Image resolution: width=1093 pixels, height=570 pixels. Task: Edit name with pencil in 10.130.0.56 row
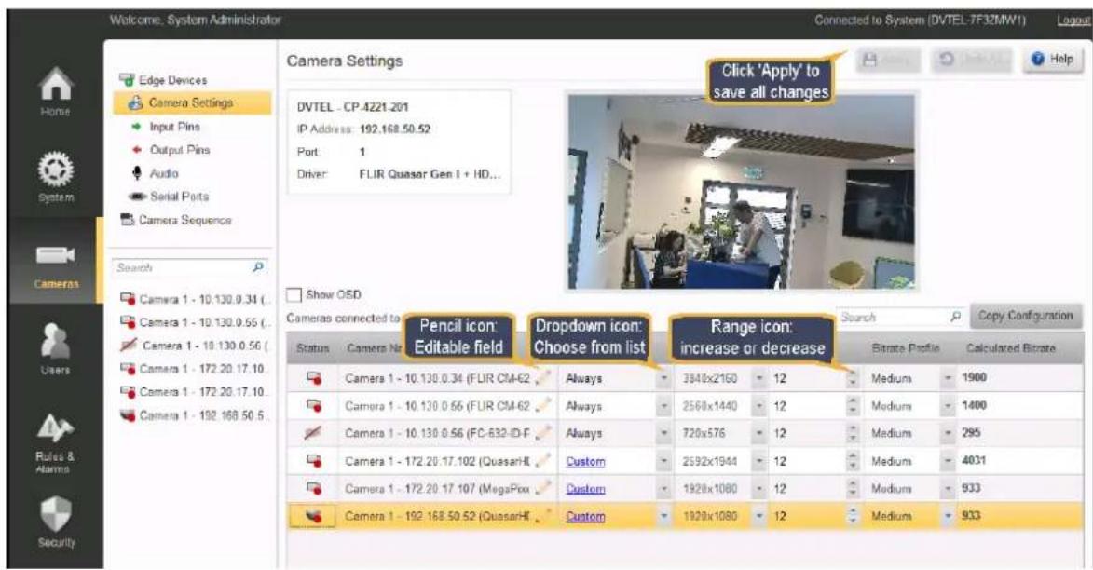(543, 433)
